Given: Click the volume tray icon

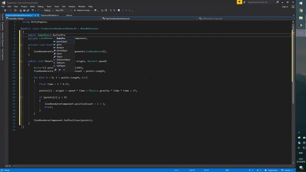Looking at the screenshot, I should click(299, 148).
